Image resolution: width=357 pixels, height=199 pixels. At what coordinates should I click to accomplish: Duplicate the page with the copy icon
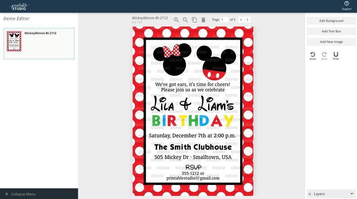point(194,20)
